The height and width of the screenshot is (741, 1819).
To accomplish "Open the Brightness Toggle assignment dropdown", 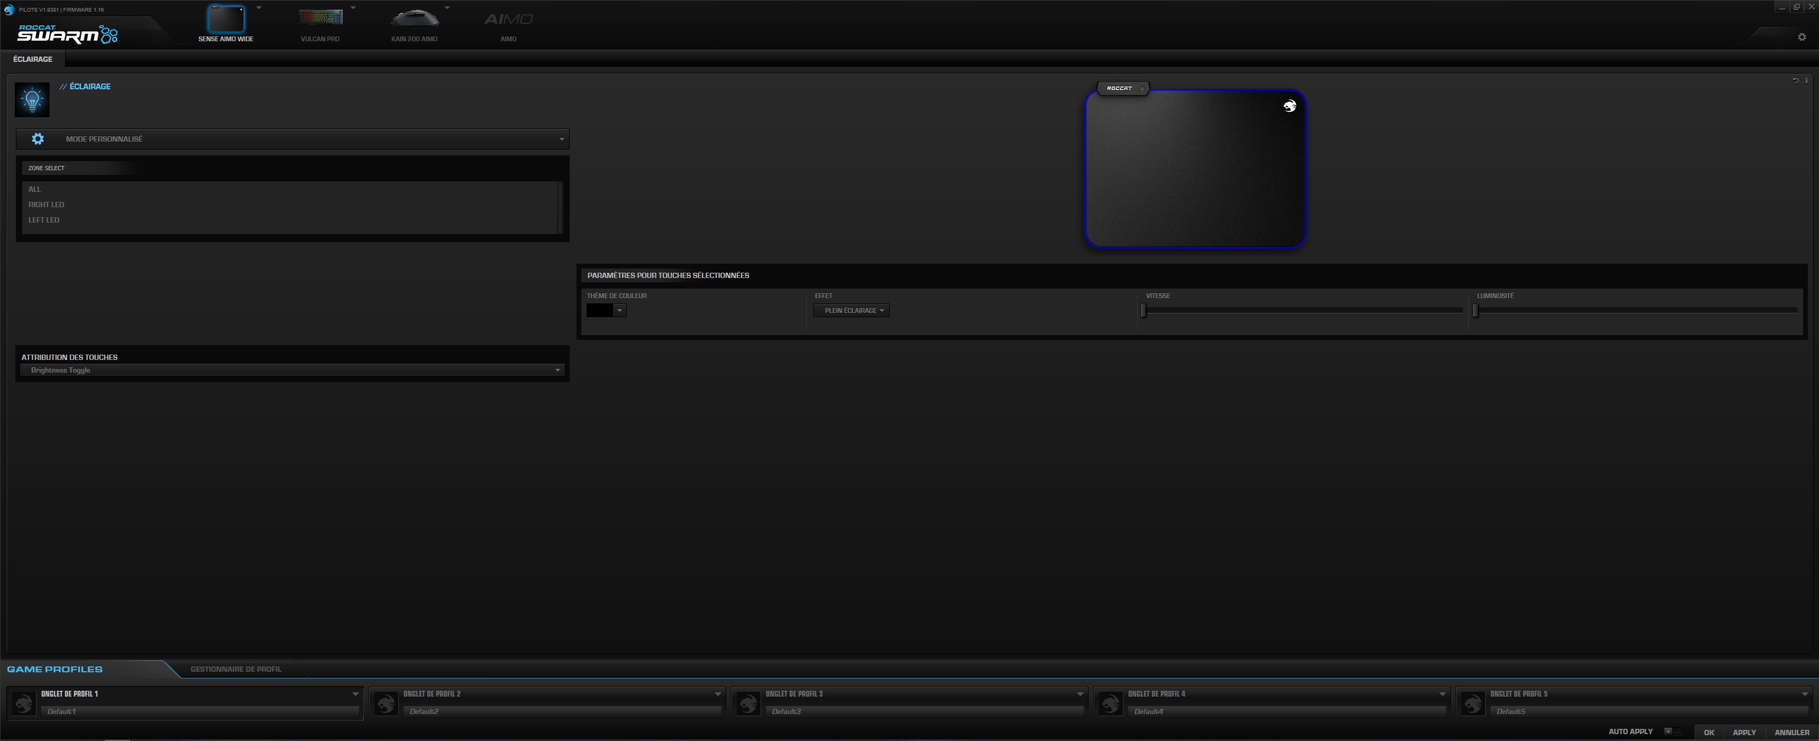I will coord(557,370).
